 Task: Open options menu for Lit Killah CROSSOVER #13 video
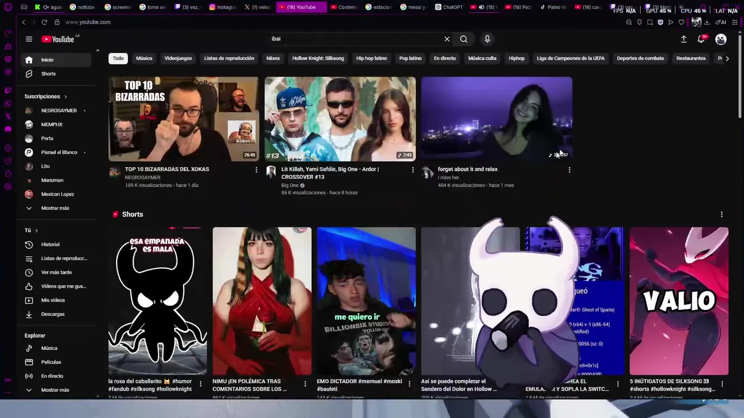tap(413, 170)
